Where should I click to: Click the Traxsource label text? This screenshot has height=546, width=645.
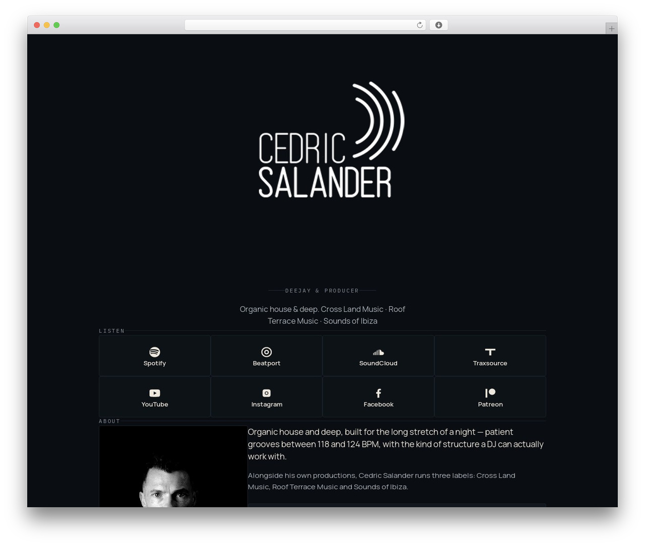490,363
